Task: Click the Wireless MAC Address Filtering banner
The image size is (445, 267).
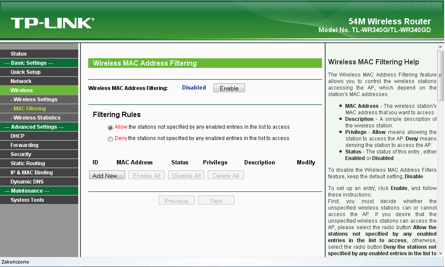Action: click(205, 63)
